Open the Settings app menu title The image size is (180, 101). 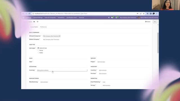28,18
